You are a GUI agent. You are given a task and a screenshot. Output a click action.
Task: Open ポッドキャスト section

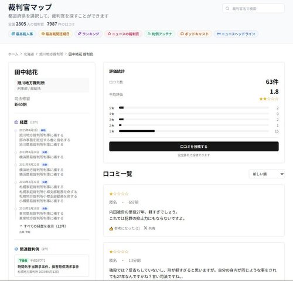[x=195, y=34]
